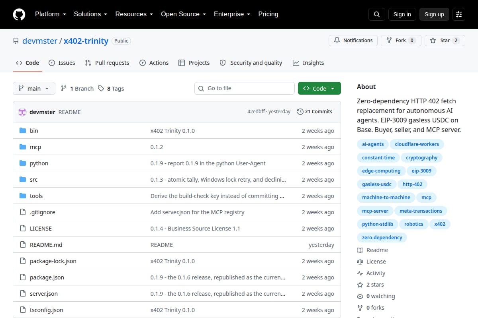Click the mcp folder icon
Screen dimensions: 478x318
coord(23,147)
